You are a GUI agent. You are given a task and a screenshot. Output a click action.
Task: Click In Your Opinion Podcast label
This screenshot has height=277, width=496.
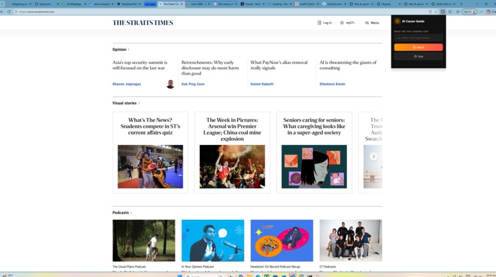coord(198,267)
